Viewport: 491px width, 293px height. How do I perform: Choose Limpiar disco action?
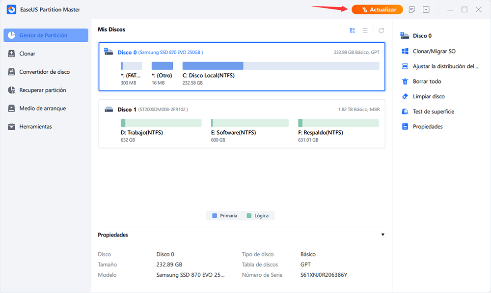[x=429, y=96]
